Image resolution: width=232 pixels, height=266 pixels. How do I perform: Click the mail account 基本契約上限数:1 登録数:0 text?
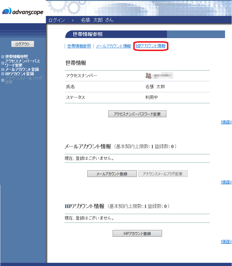coord(145,146)
